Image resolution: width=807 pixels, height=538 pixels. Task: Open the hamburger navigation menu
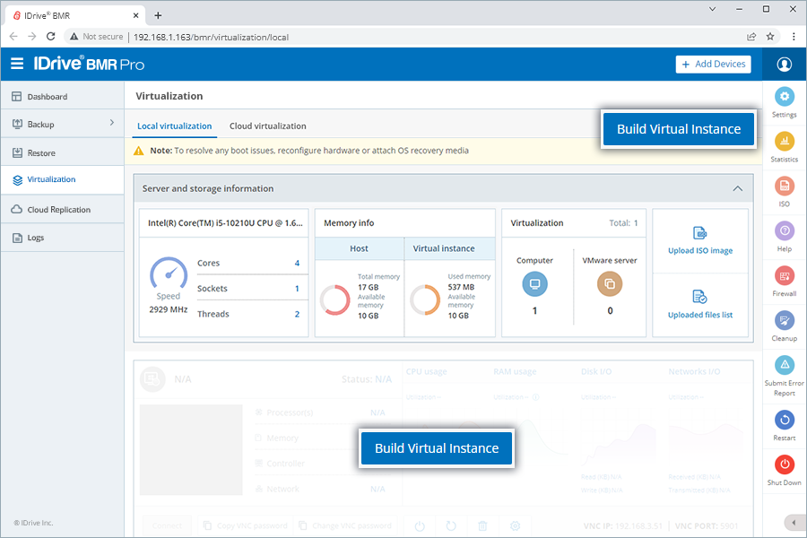click(17, 64)
